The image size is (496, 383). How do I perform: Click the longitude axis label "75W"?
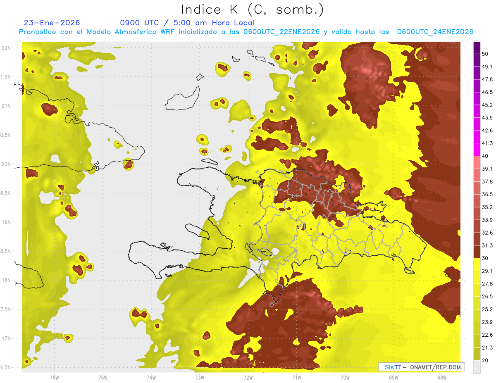tap(103, 378)
